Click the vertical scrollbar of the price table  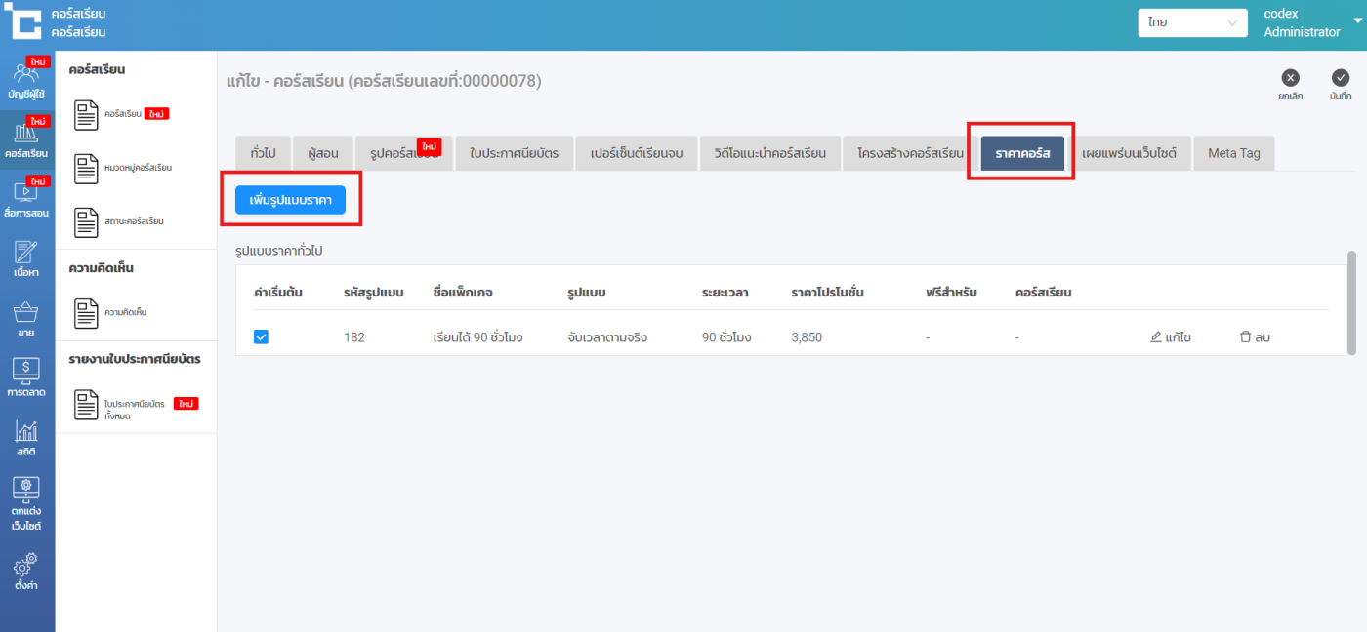point(1351,302)
